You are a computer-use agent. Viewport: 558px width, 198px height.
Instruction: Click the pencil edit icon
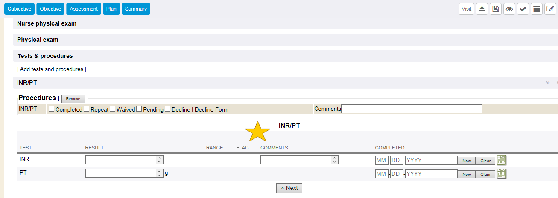pos(550,9)
